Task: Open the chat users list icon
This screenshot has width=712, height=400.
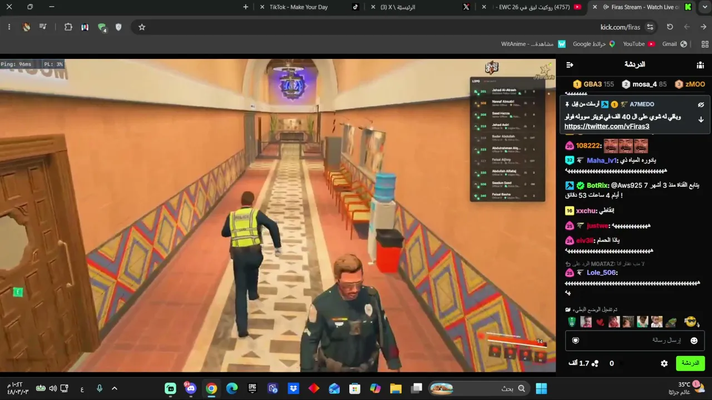Action: [x=700, y=65]
